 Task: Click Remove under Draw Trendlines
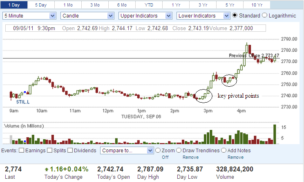[190, 157]
